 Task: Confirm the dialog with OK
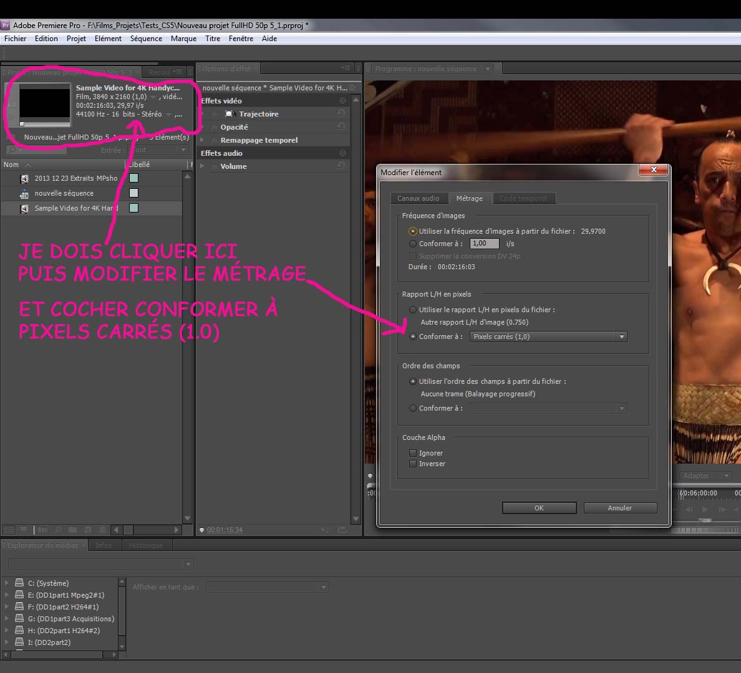point(539,508)
